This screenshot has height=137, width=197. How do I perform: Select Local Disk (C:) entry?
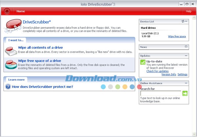pos(150,33)
